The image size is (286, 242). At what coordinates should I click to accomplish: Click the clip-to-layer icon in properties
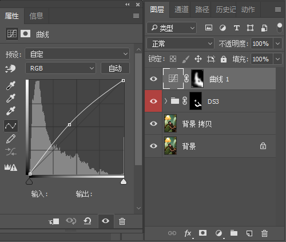(x=54, y=221)
